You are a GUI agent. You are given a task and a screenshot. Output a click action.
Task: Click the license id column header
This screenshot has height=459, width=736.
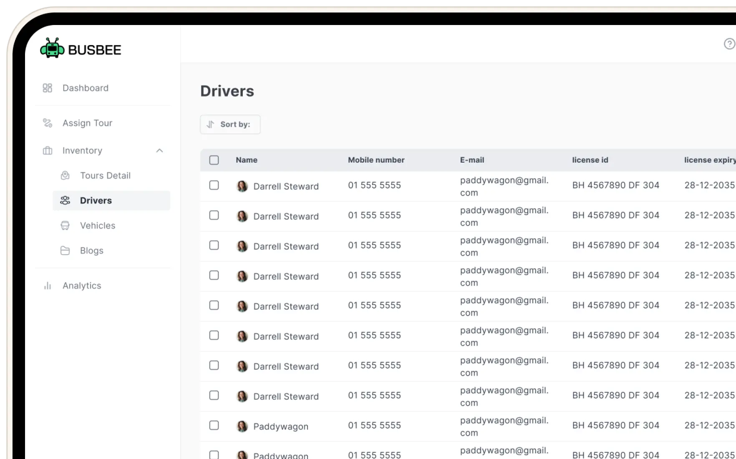point(590,160)
